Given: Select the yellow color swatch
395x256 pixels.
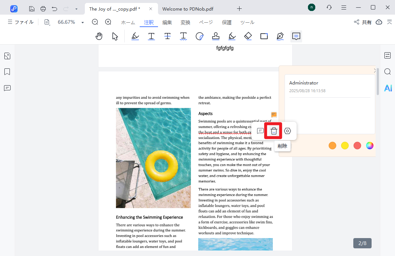Looking at the screenshot, I should coord(345,146).
